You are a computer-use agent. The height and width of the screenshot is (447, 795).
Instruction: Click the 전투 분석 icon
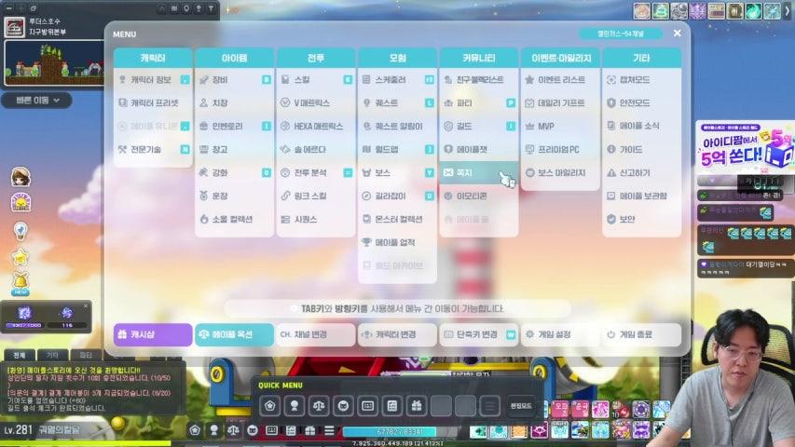point(285,173)
